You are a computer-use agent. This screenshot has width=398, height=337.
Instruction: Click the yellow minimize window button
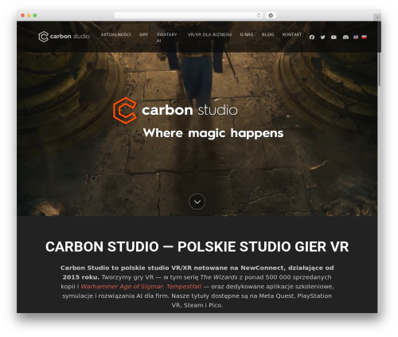pyautogui.click(x=29, y=15)
